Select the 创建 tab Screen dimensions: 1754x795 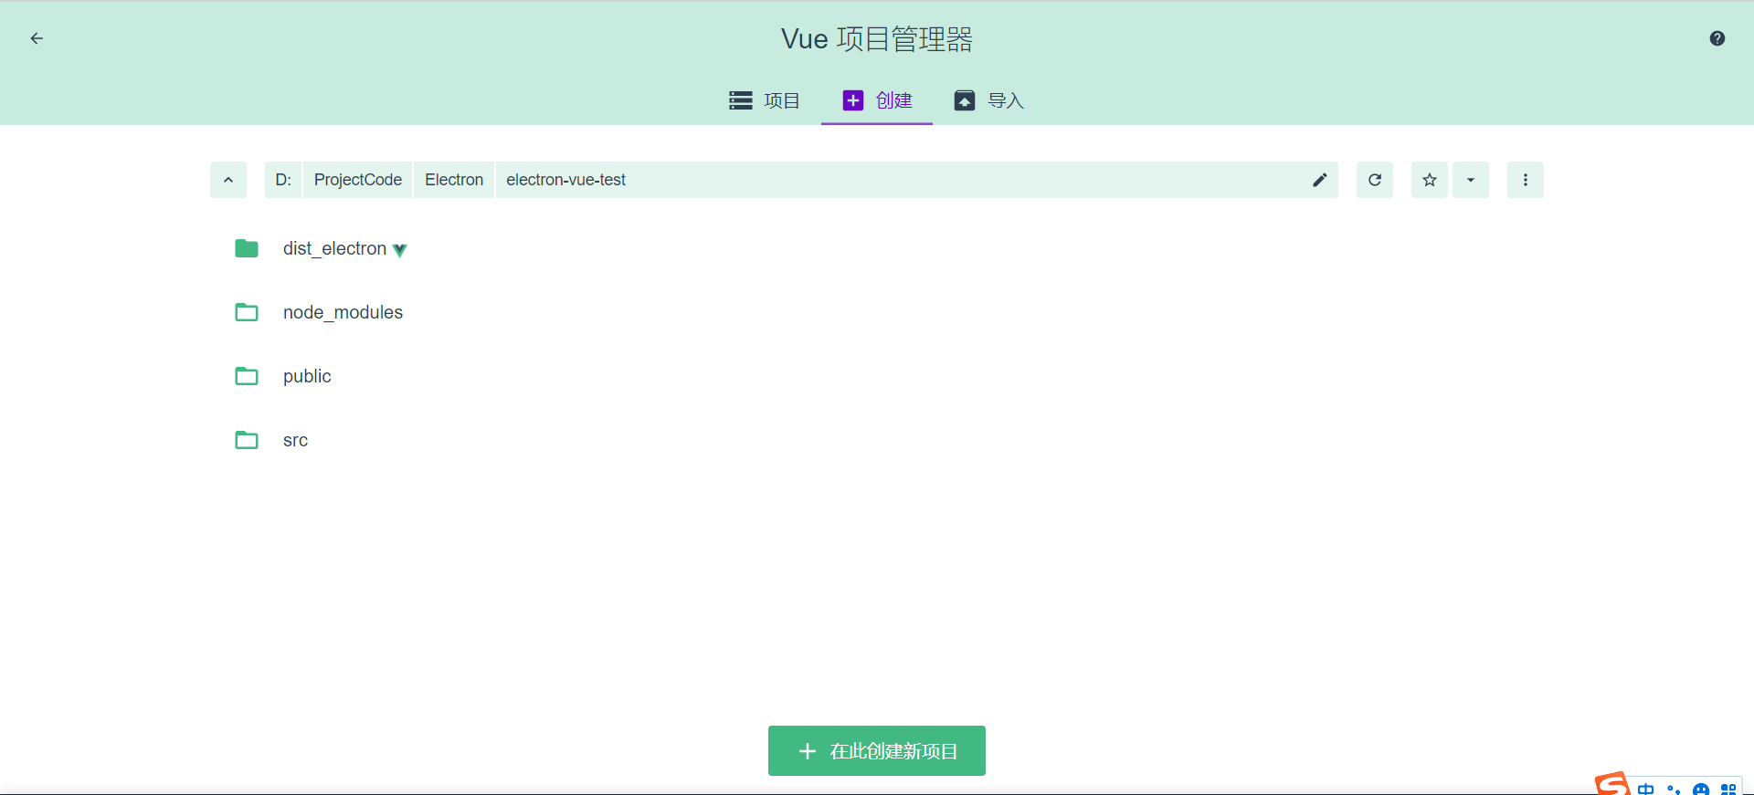[x=877, y=100]
